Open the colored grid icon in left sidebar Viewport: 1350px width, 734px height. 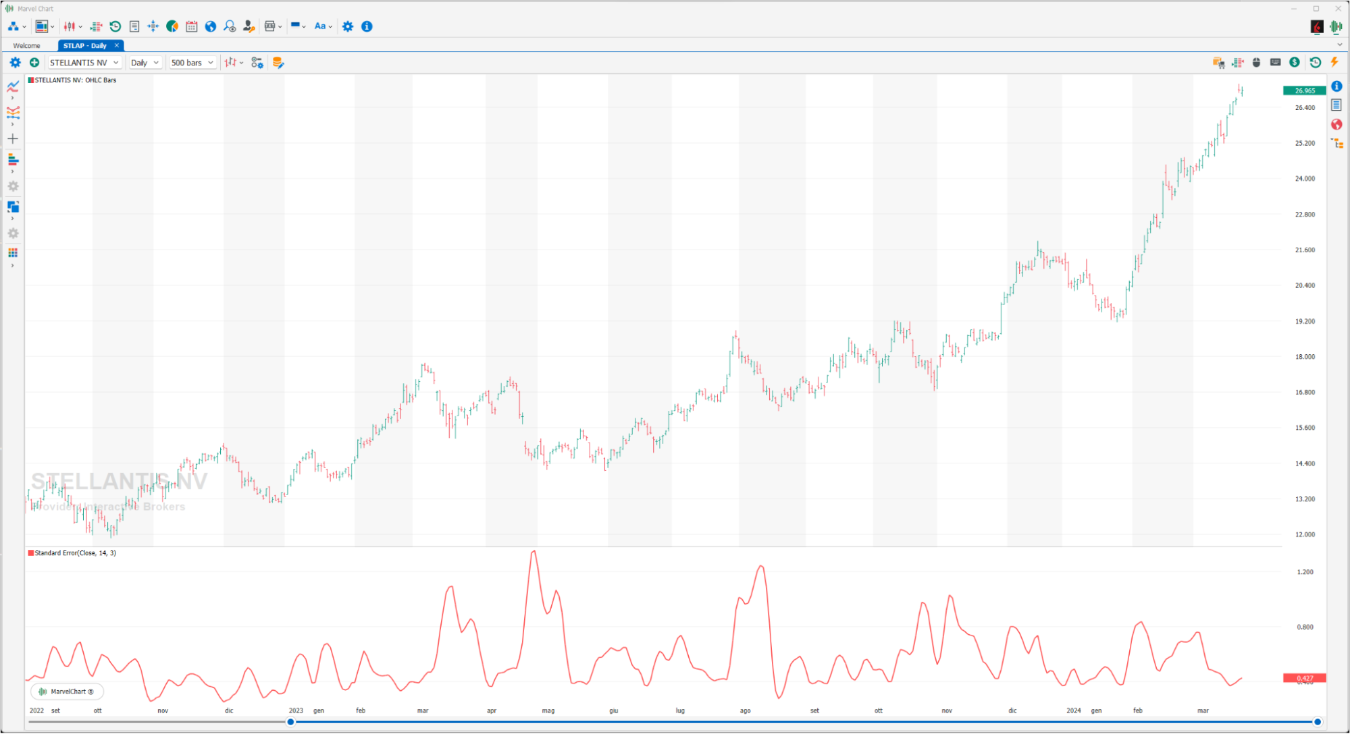(13, 253)
